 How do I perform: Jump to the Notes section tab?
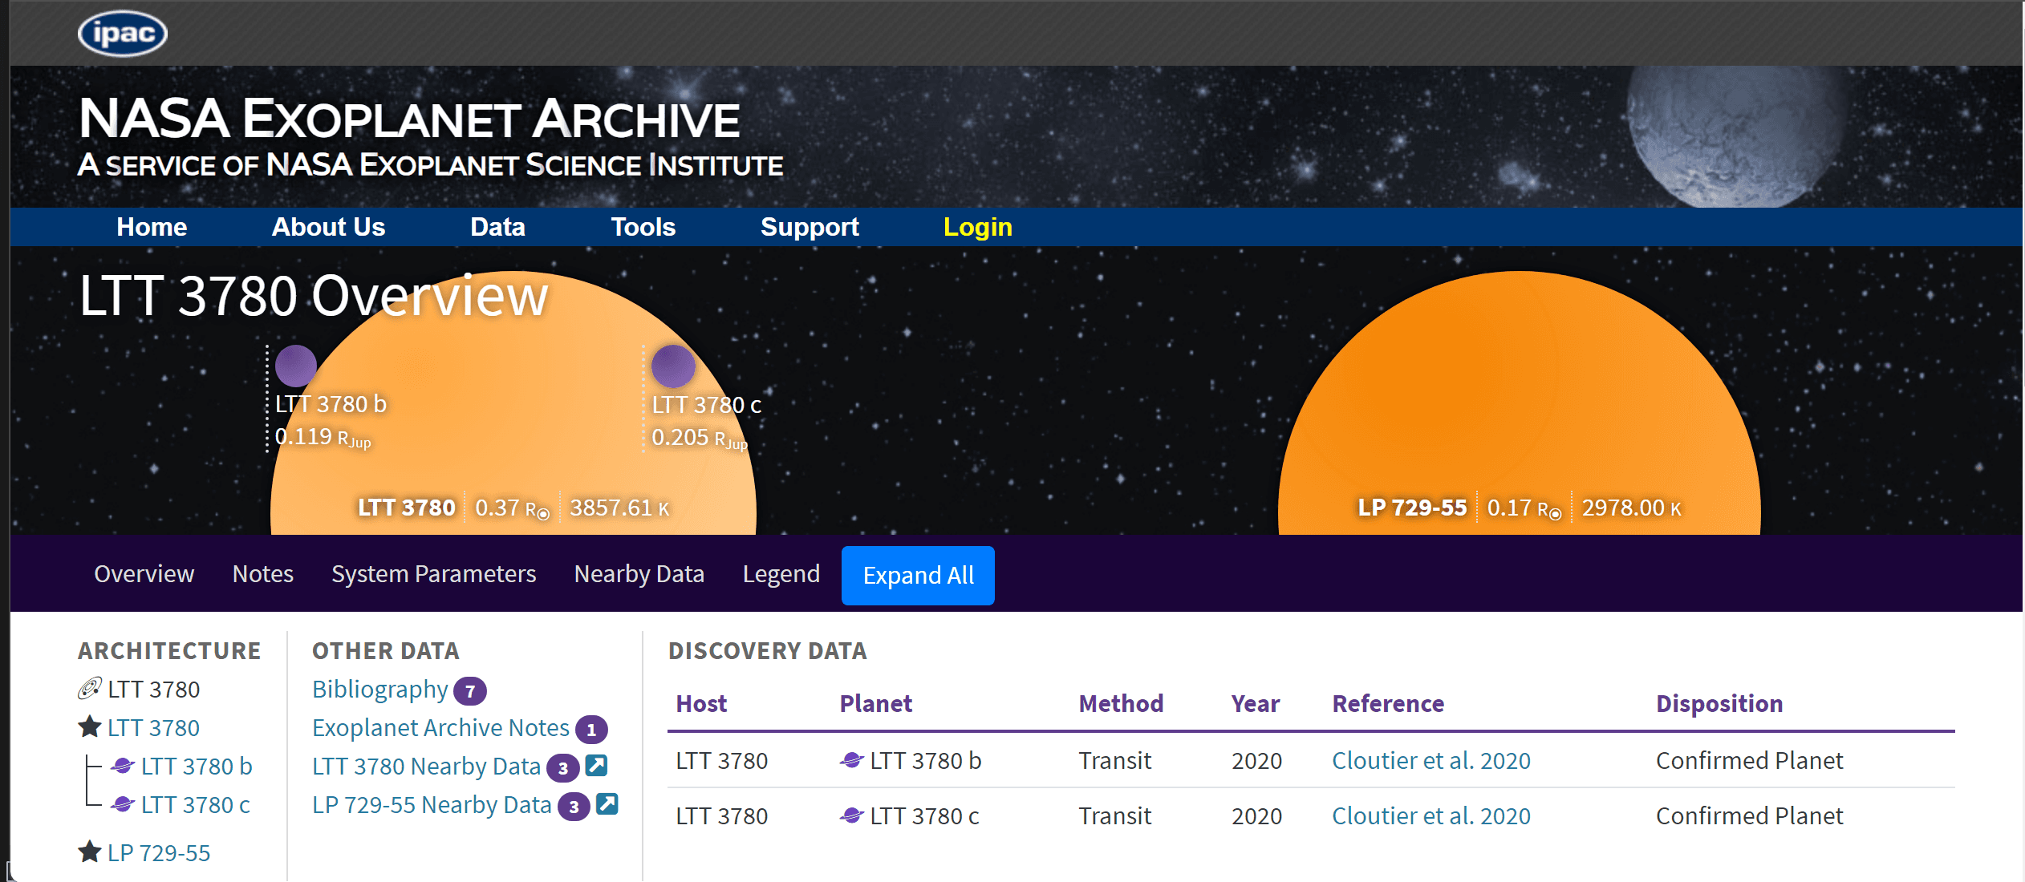(263, 574)
